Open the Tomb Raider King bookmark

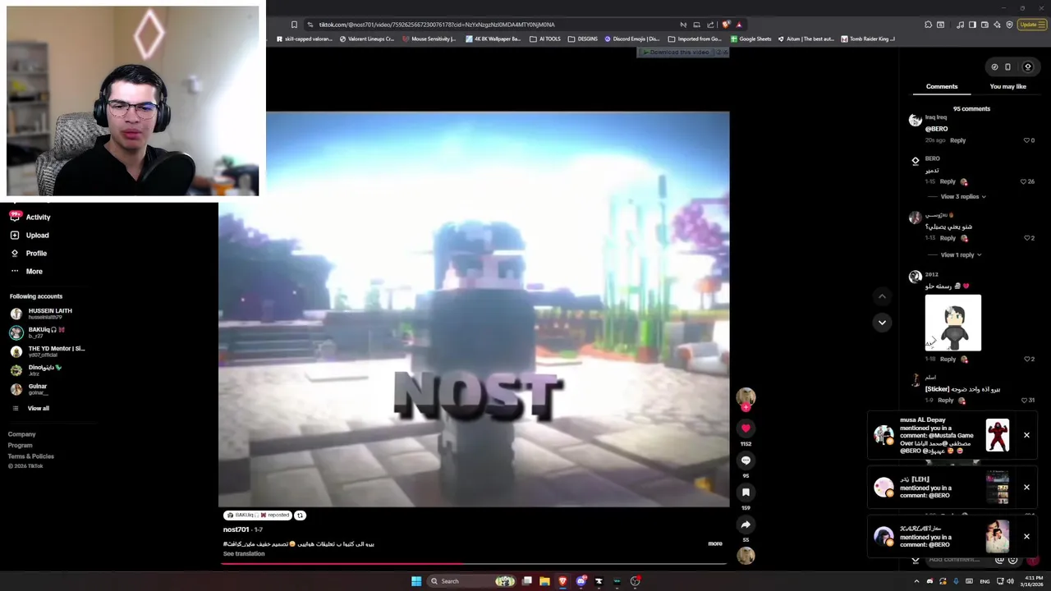pyautogui.click(x=868, y=39)
